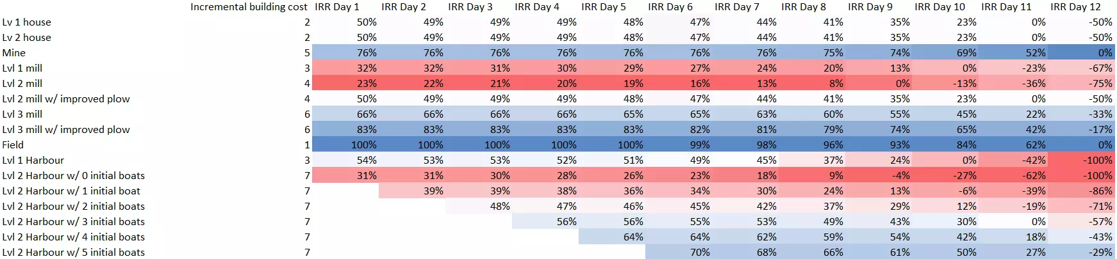Select the "IRR Day 1" column header

pyautogui.click(x=337, y=7)
